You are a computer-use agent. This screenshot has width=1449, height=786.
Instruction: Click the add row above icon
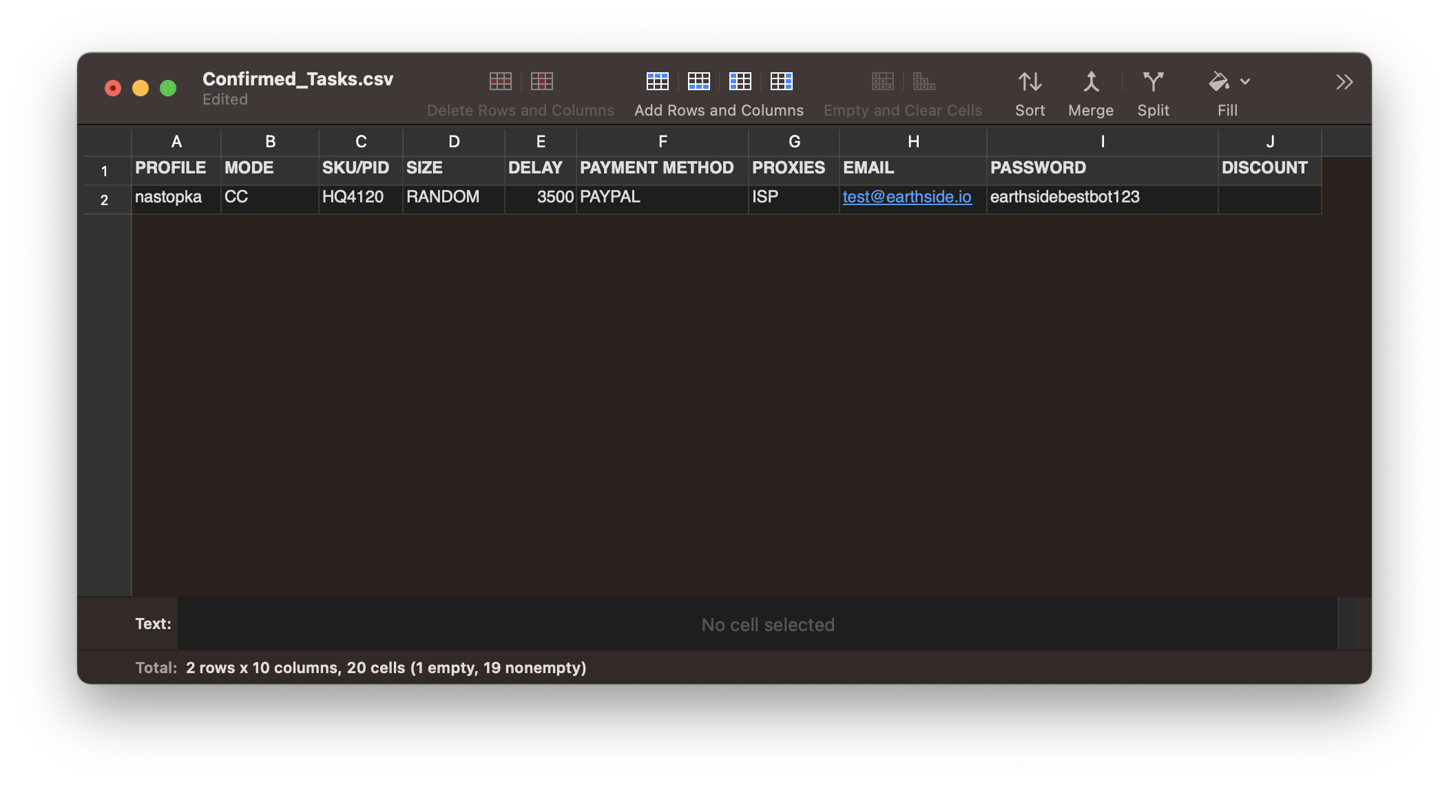tap(658, 81)
